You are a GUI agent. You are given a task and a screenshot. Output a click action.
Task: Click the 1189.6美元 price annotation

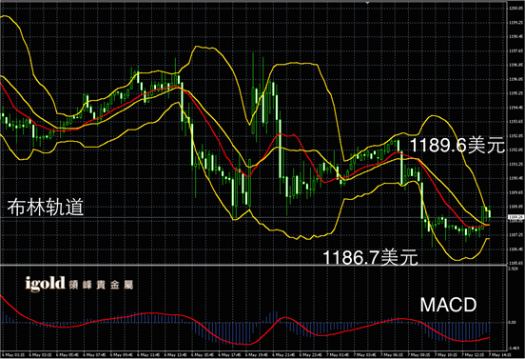coord(457,145)
